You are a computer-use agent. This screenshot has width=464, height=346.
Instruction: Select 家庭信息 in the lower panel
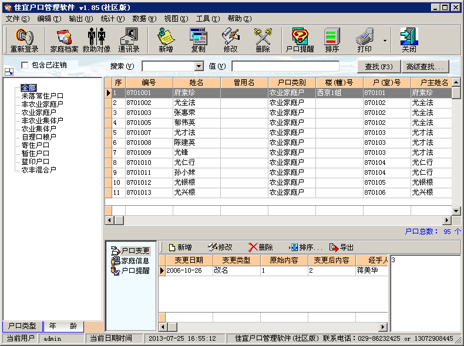pyautogui.click(x=135, y=260)
